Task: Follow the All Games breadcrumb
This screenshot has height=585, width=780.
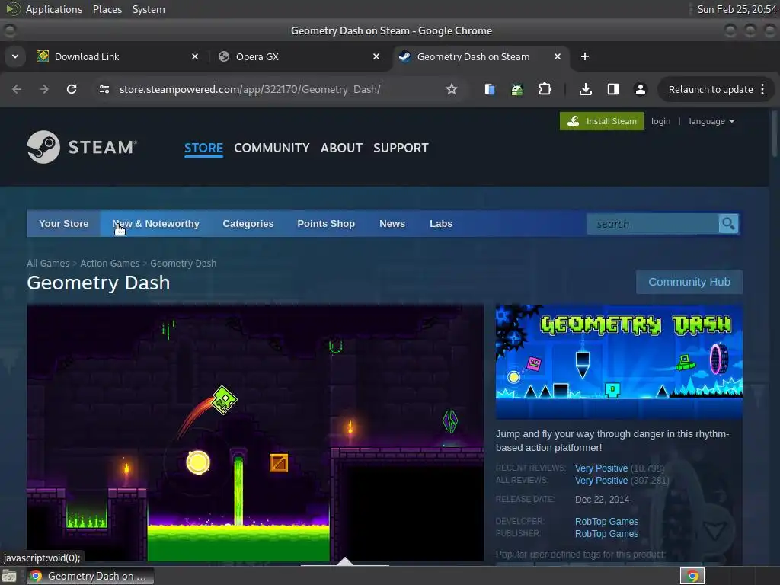Action: click(x=48, y=263)
